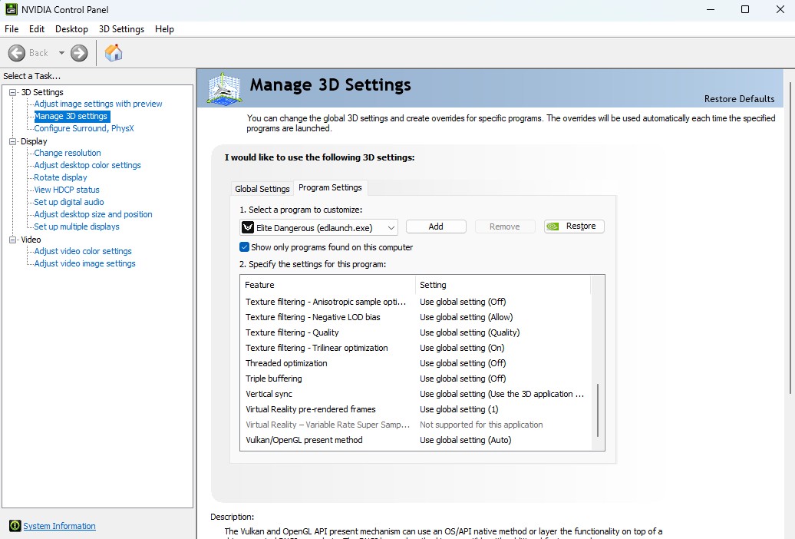Image resolution: width=795 pixels, height=539 pixels.
Task: Open Adjust desktop size and position
Action: (x=94, y=214)
